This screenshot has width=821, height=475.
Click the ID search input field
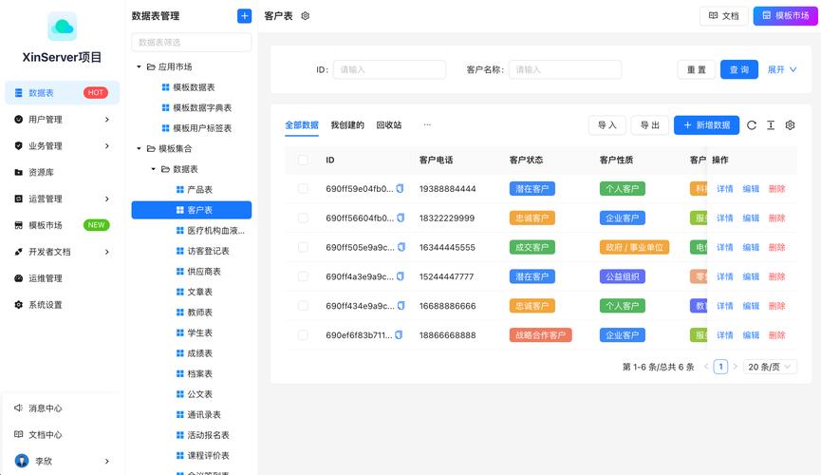click(389, 69)
